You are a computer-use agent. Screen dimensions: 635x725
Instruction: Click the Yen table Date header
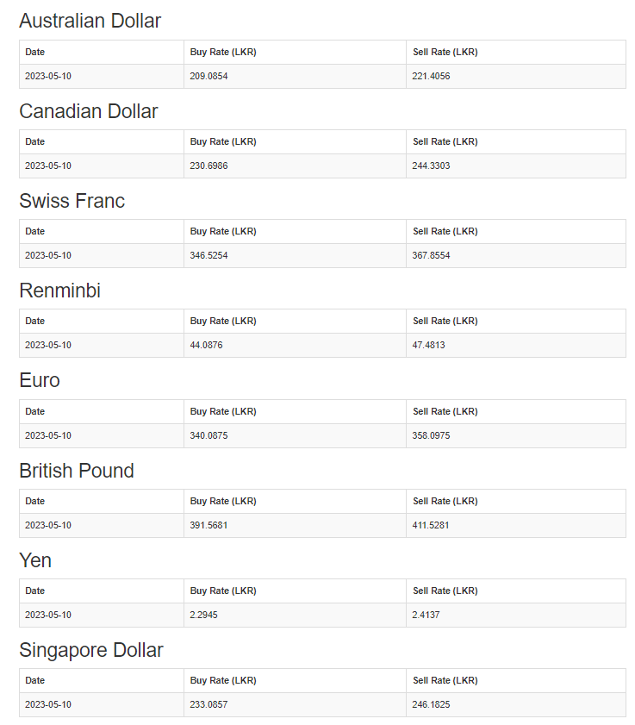[35, 591]
